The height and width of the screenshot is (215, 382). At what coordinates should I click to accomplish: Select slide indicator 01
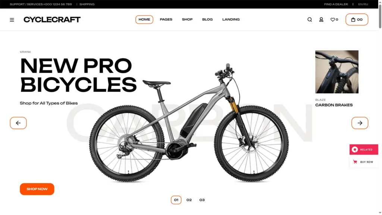point(176,200)
